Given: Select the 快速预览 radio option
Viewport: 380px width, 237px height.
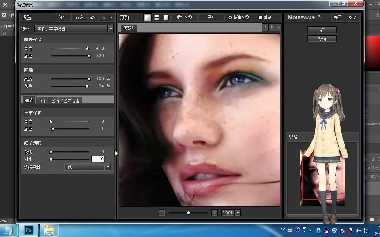Looking at the screenshot, I should click(x=230, y=18).
